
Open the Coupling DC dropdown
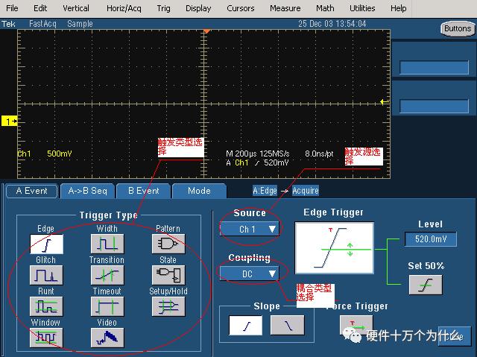tap(249, 274)
